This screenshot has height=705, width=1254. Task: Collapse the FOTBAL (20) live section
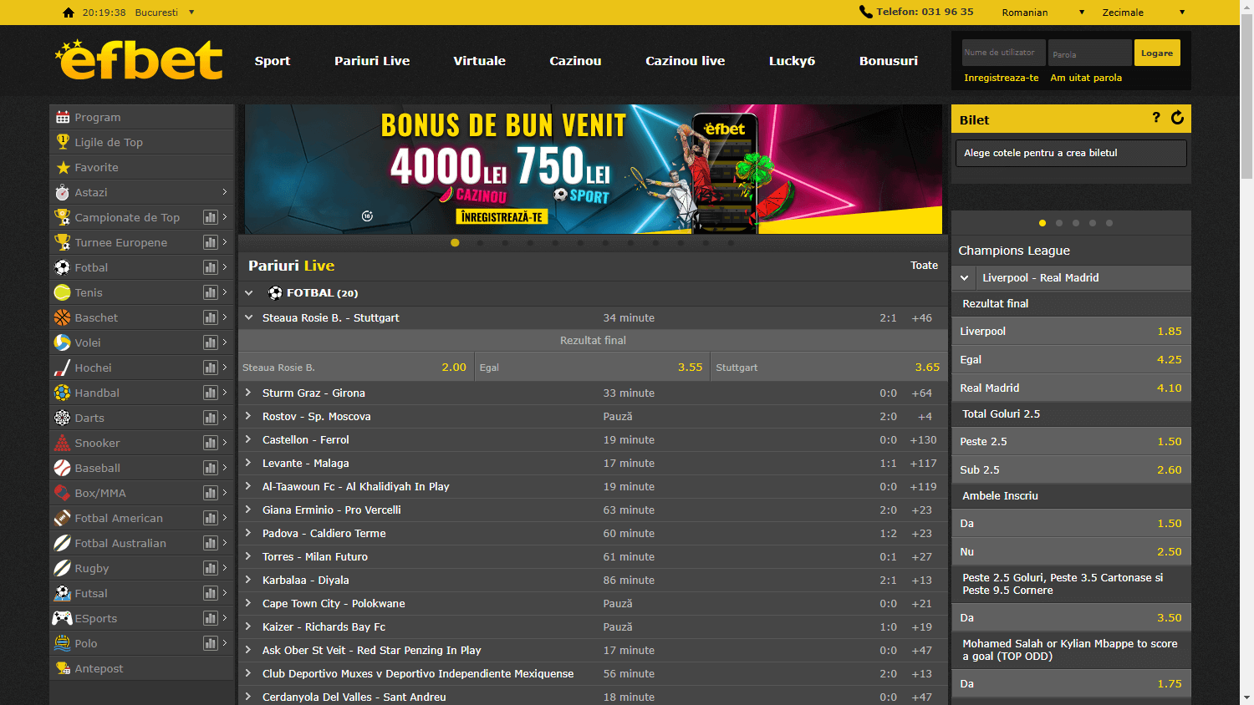249,293
